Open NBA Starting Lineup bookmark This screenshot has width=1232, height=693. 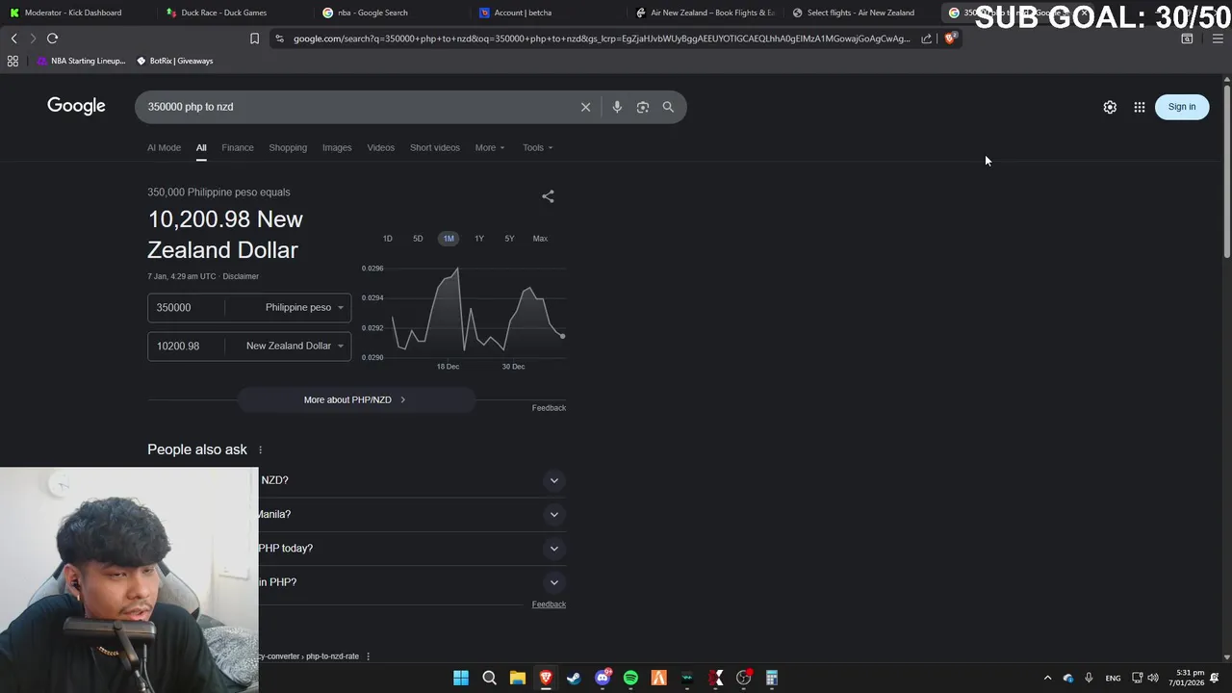point(82,61)
